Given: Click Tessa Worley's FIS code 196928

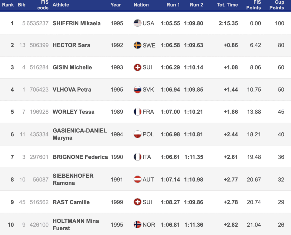Looking at the screenshot, I should pos(39,112).
